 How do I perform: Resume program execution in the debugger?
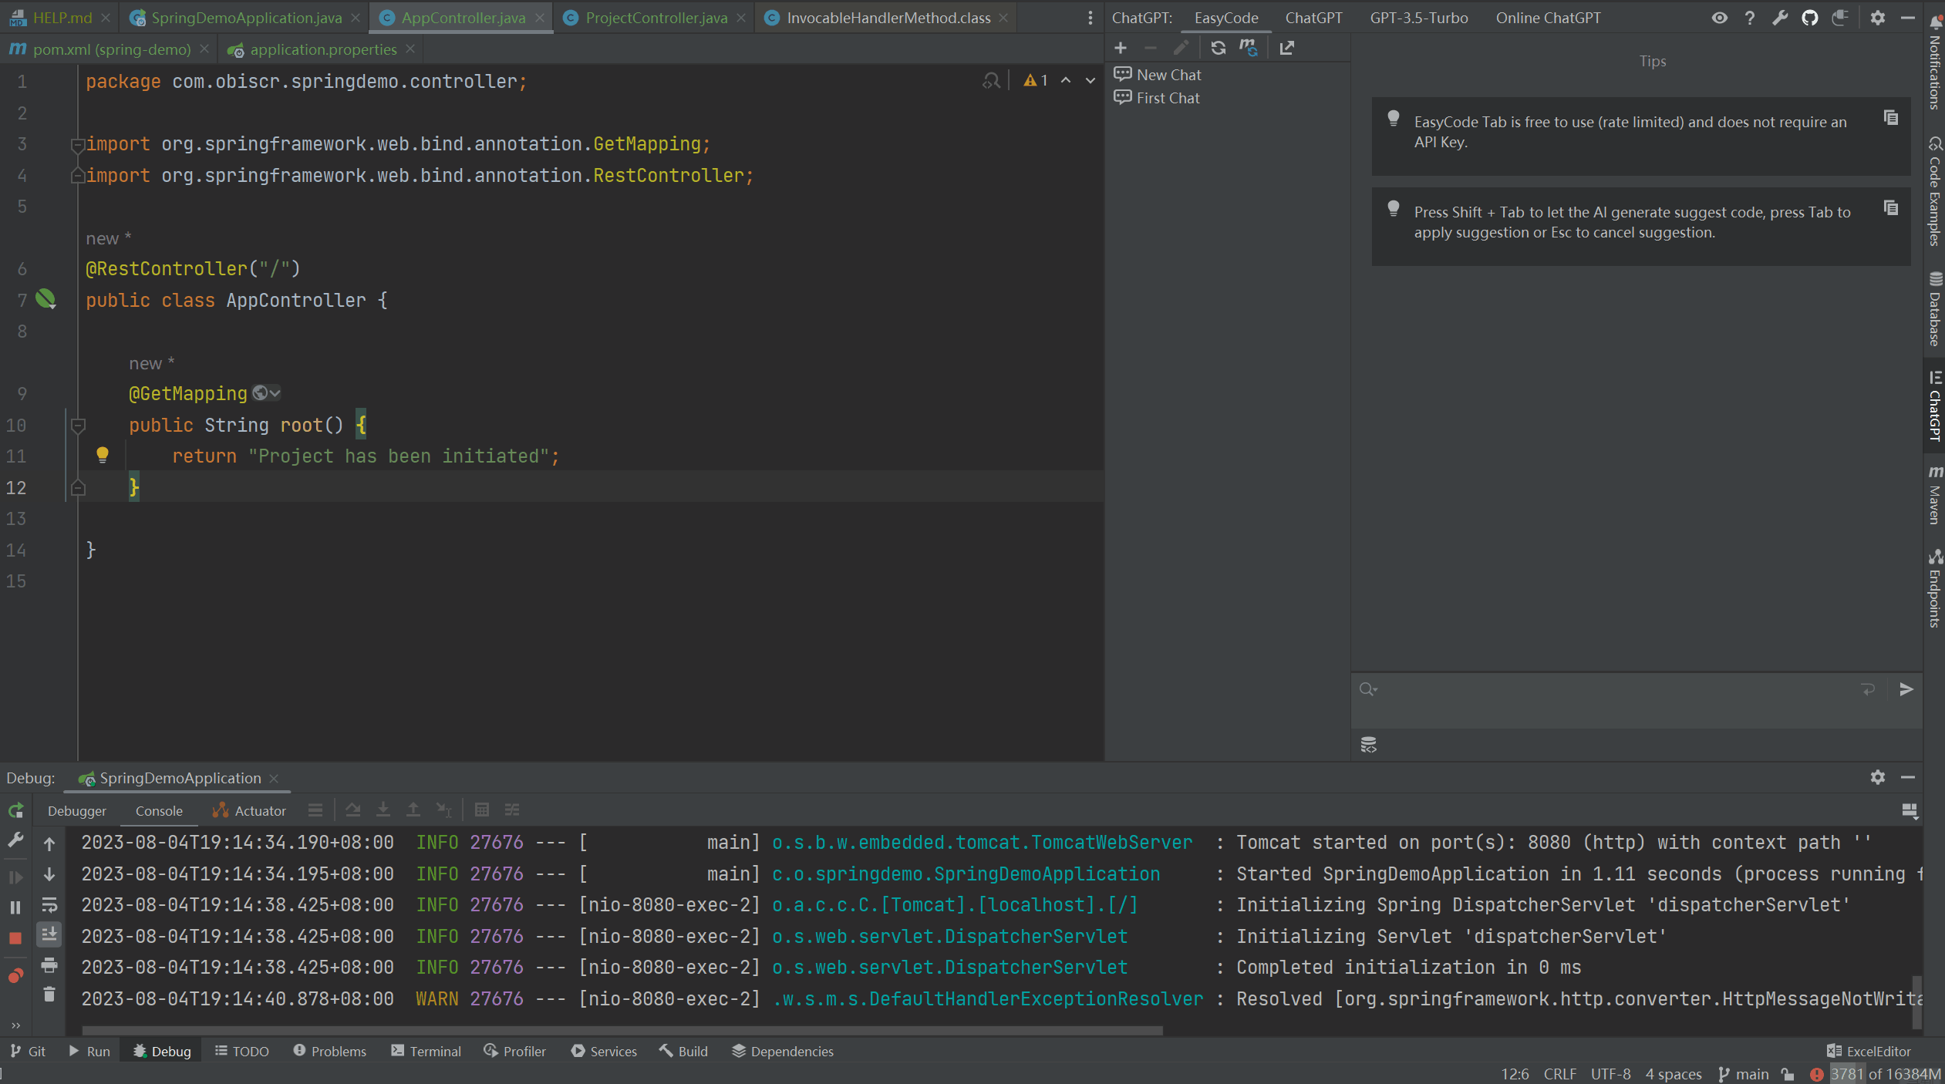[15, 877]
